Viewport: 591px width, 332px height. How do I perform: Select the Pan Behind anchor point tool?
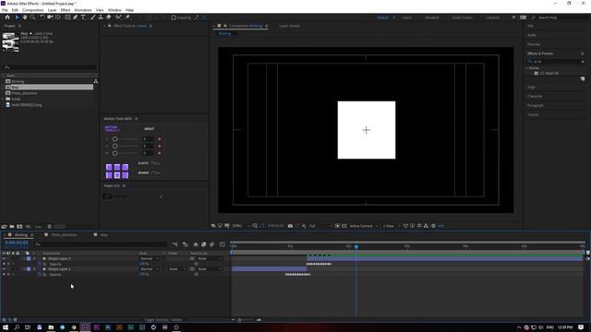58,18
